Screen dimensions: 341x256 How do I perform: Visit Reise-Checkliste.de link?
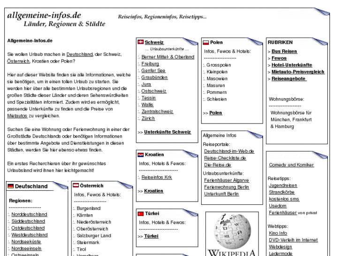pyautogui.click(x=225, y=158)
